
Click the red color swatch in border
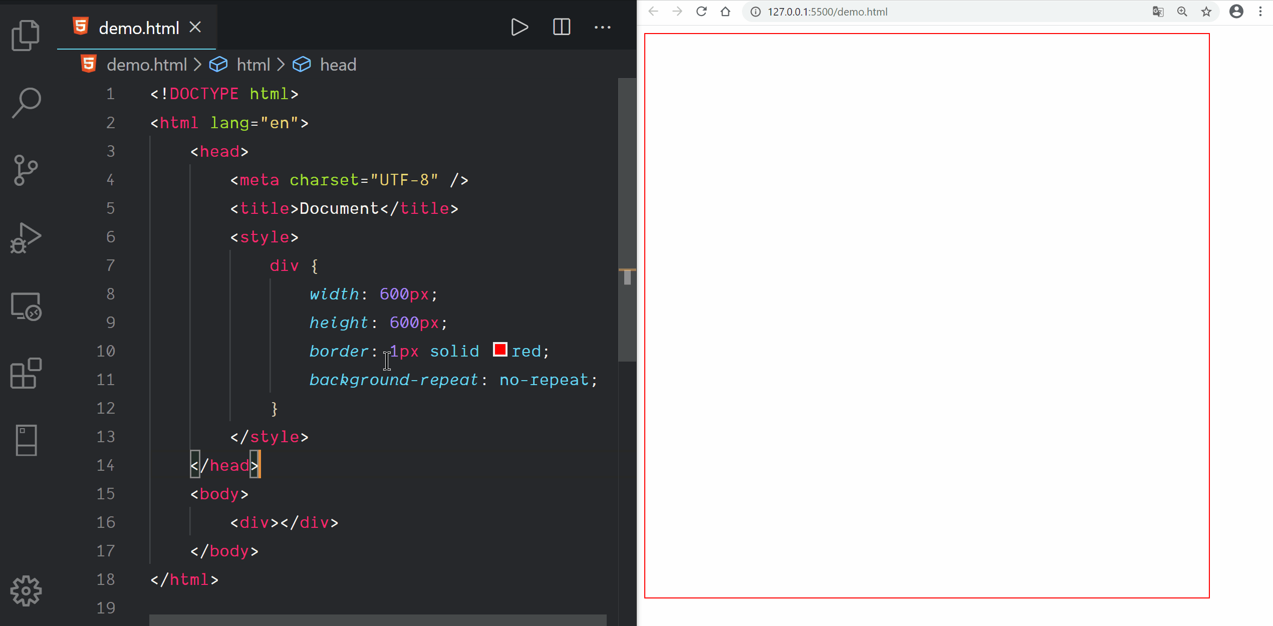[x=499, y=350]
